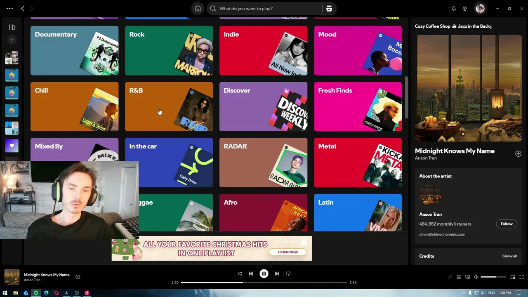Open ENG language input indicator
The width and height of the screenshot is (528, 297).
[491, 293]
